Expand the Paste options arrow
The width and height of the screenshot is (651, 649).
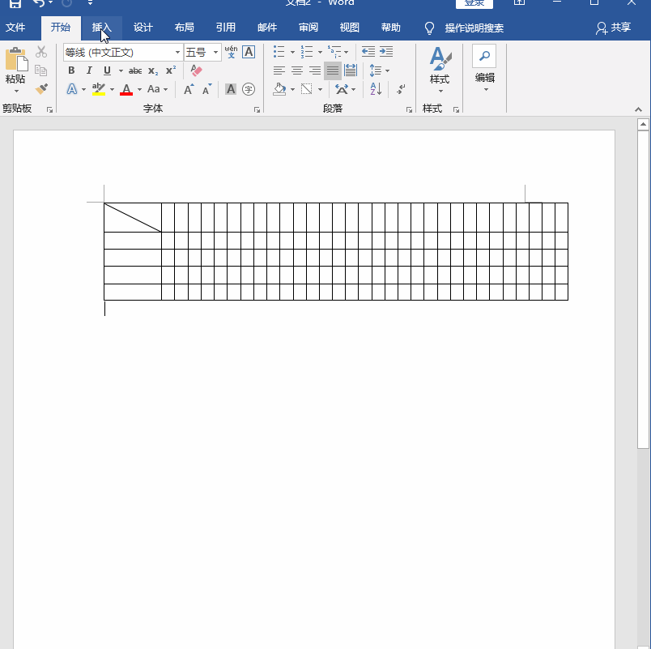pos(15,92)
